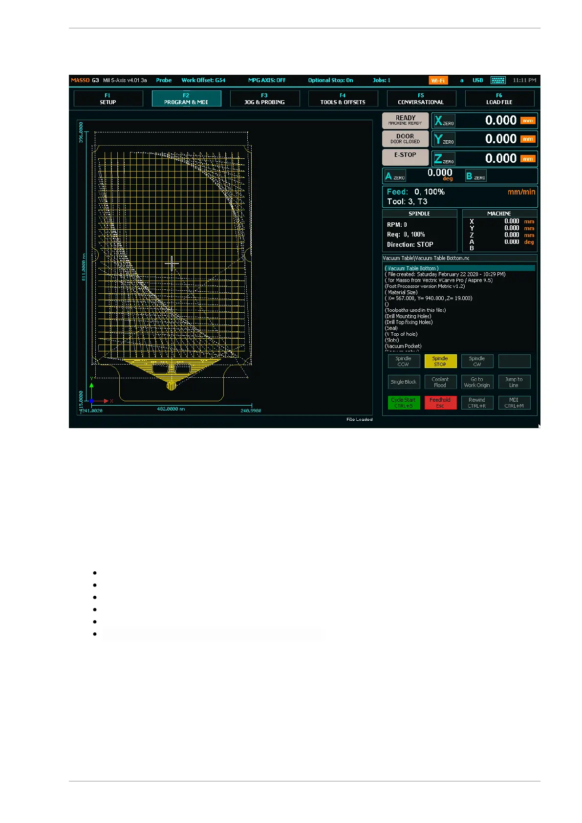582x823 pixels.
Task: Zero the X axis with X ZERO
Action: (444, 121)
